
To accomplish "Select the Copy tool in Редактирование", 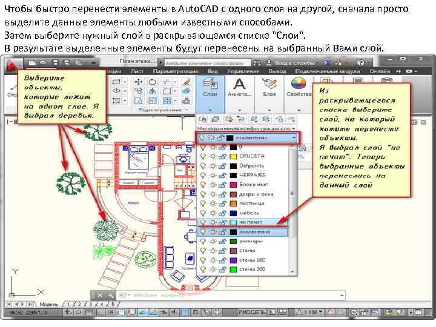I will 138,91.
